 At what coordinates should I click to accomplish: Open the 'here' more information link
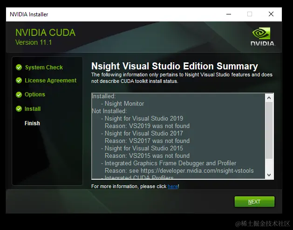[173, 186]
